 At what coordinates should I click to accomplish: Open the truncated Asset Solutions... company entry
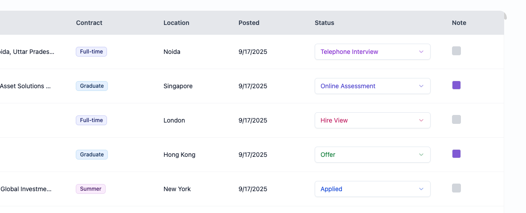coord(25,86)
